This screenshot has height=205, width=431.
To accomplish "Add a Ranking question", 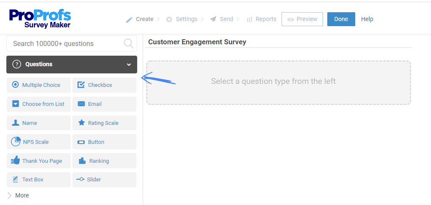I will 105,161.
